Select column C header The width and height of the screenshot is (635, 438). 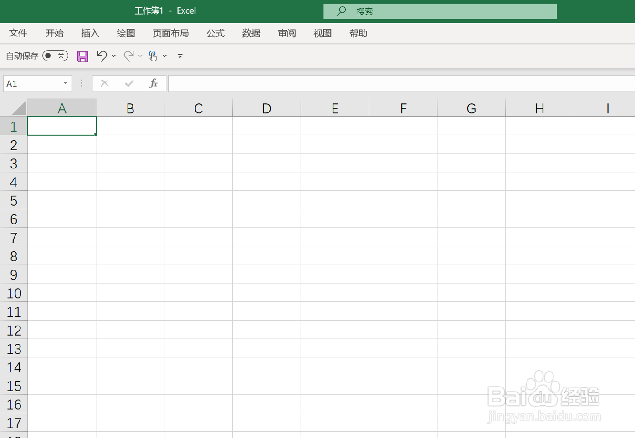pos(199,108)
